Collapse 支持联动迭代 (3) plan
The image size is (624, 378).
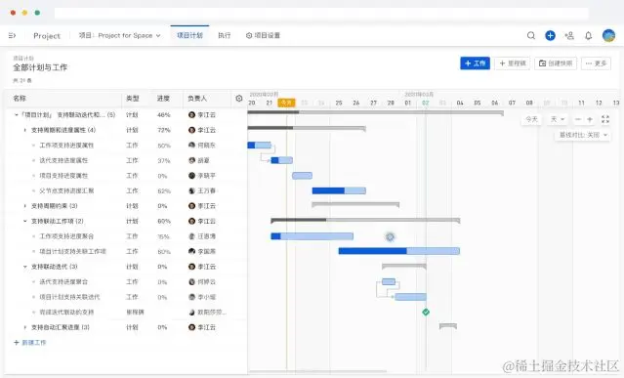[x=25, y=267]
